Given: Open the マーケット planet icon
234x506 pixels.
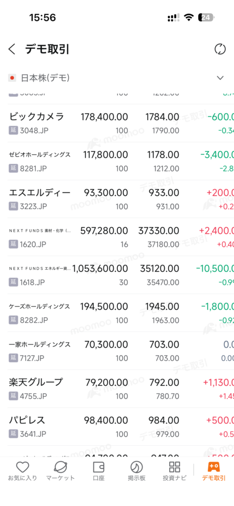Looking at the screenshot, I should click(x=60, y=466).
